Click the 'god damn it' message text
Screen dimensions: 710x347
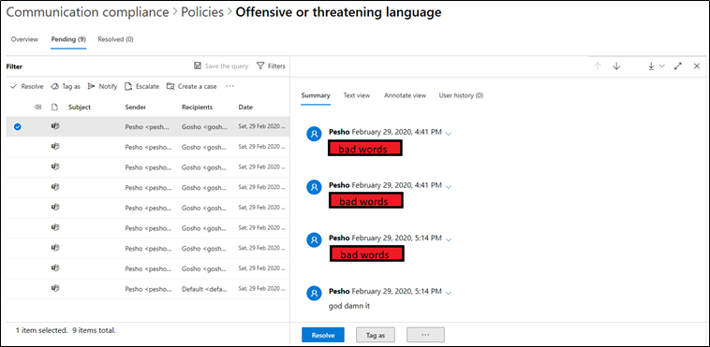tap(349, 306)
